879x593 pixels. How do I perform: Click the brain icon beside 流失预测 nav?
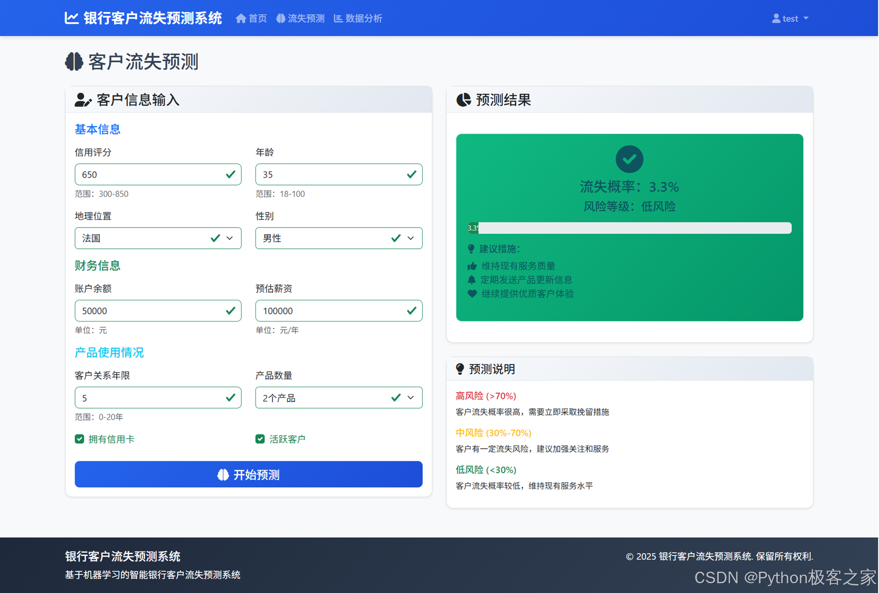[281, 18]
